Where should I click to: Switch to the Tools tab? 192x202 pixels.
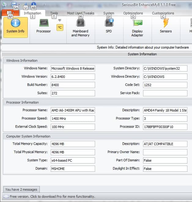54,13
